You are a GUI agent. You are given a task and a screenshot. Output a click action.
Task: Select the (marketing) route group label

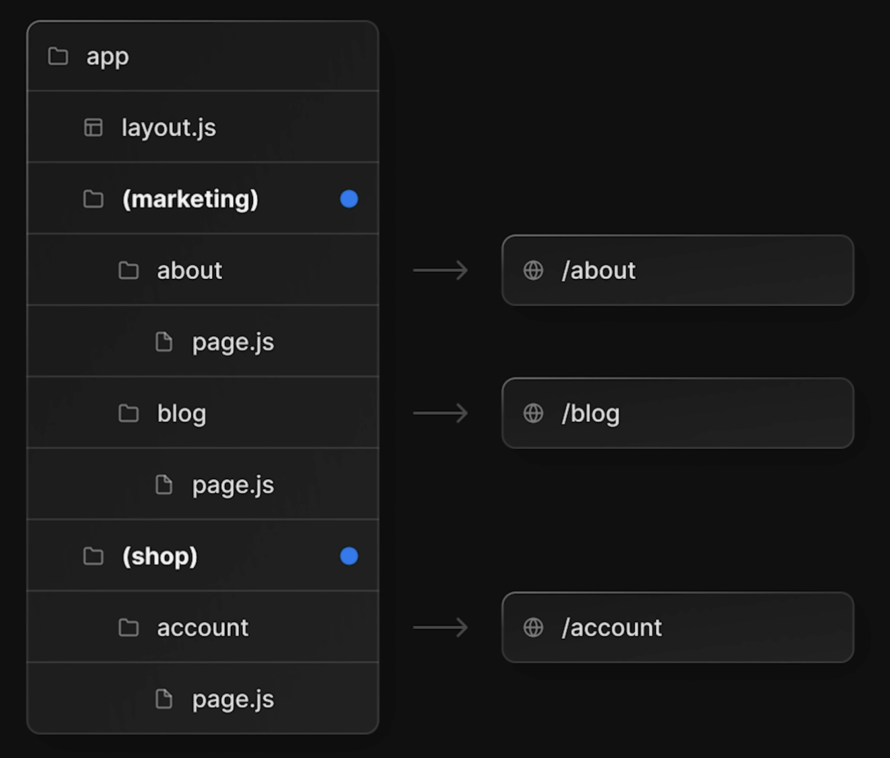pyautogui.click(x=191, y=199)
